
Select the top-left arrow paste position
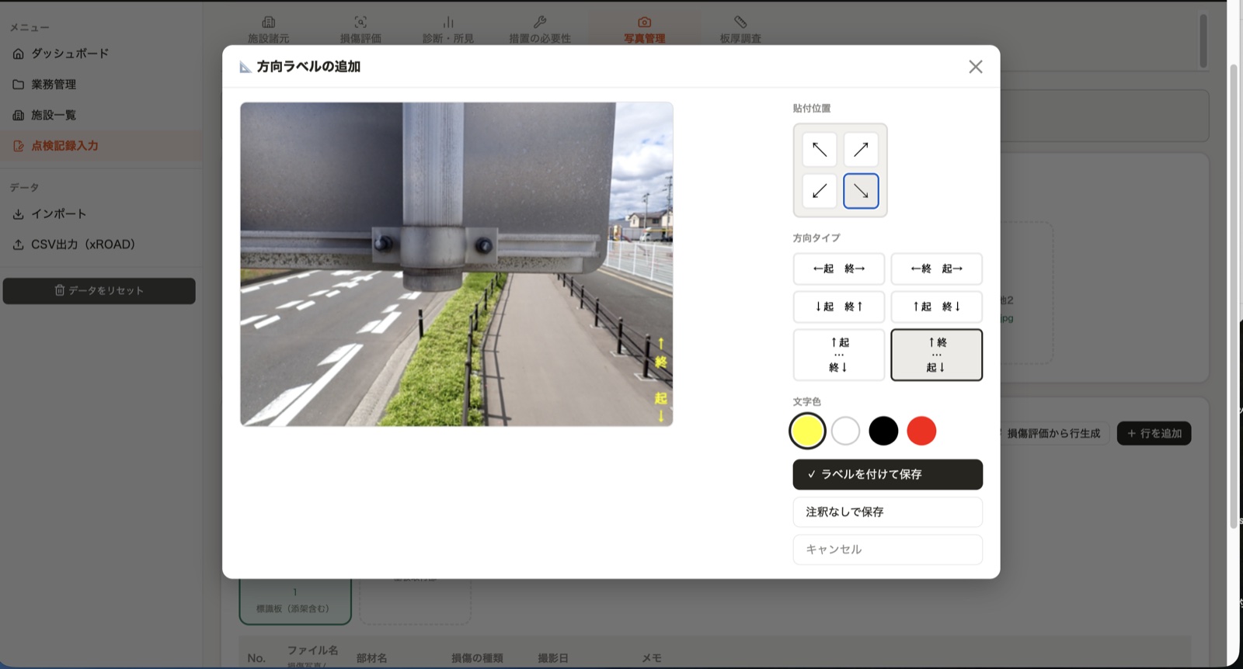[x=819, y=150]
